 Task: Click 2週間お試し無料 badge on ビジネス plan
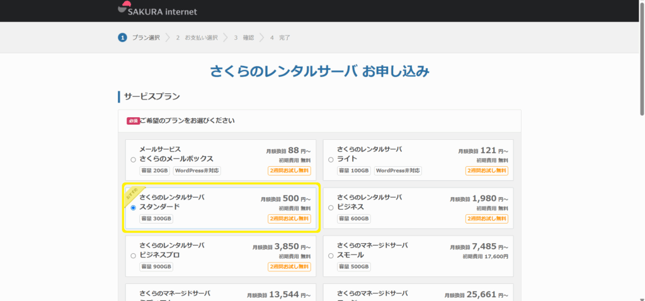click(487, 219)
